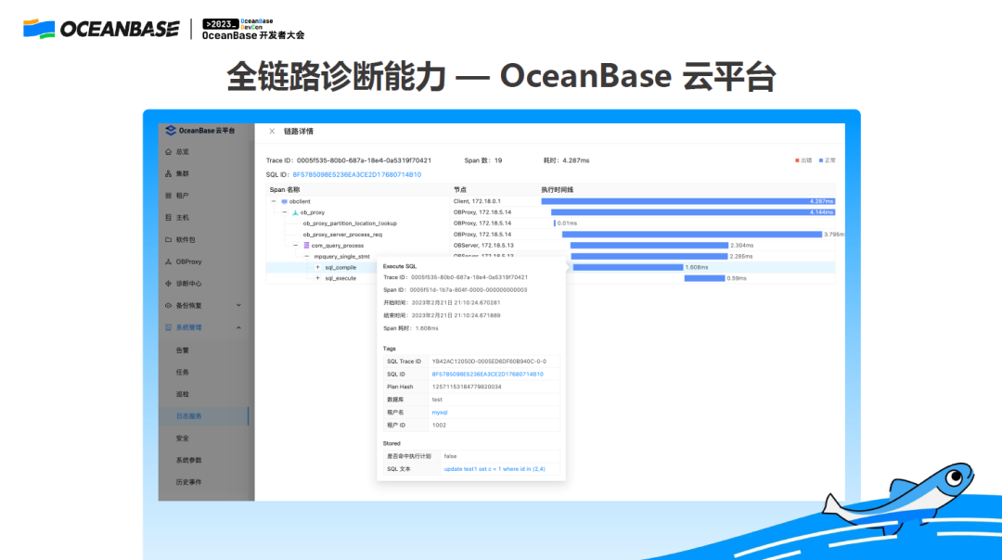This screenshot has height=560, width=1002.
Task: Click the 耗时: 4.287ms text
Action: [x=566, y=160]
